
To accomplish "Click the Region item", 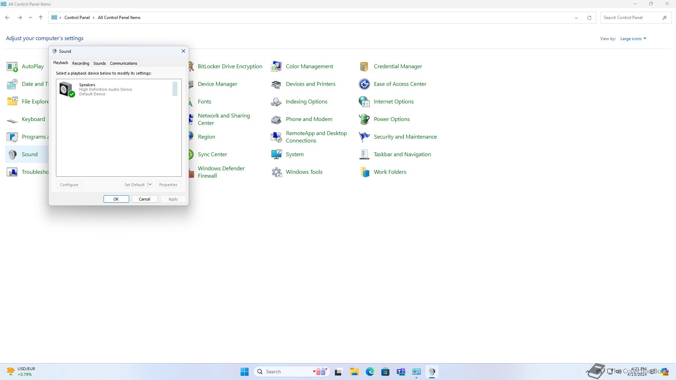I will pos(206,137).
